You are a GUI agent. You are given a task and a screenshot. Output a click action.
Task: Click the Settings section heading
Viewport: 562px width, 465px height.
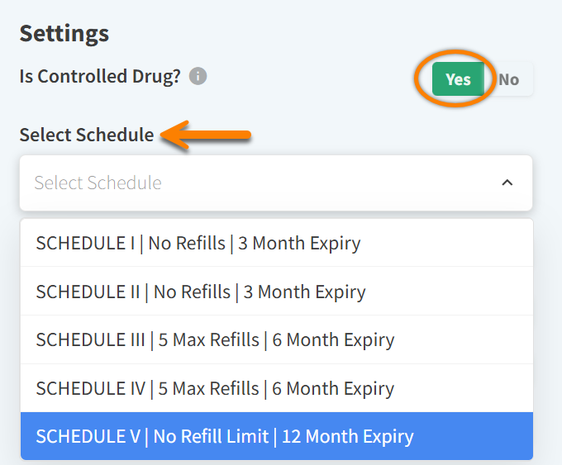64,34
